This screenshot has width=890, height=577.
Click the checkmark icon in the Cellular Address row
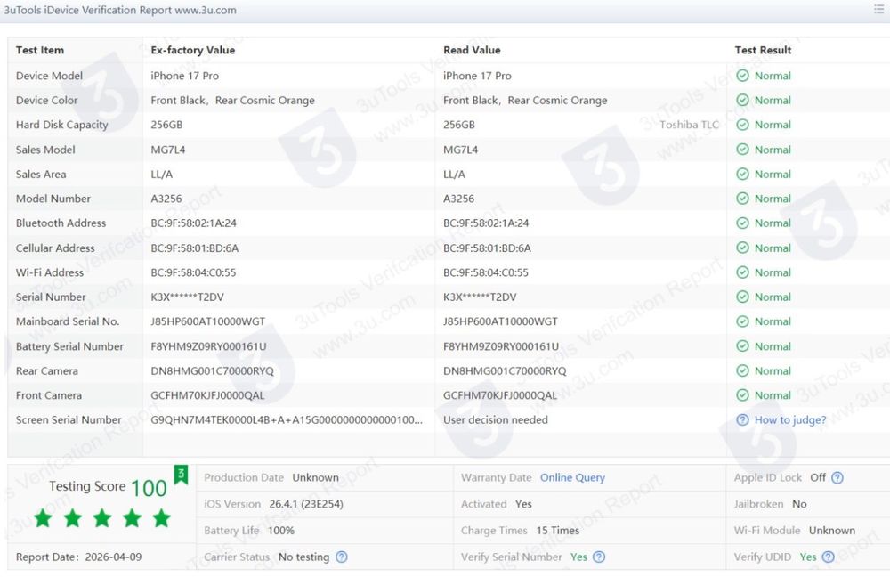742,248
